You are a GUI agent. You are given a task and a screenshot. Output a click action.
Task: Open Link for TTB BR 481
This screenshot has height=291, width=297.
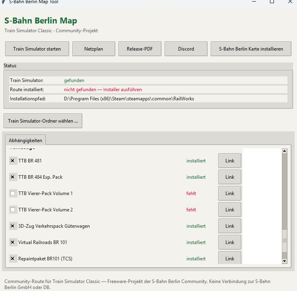click(x=230, y=161)
